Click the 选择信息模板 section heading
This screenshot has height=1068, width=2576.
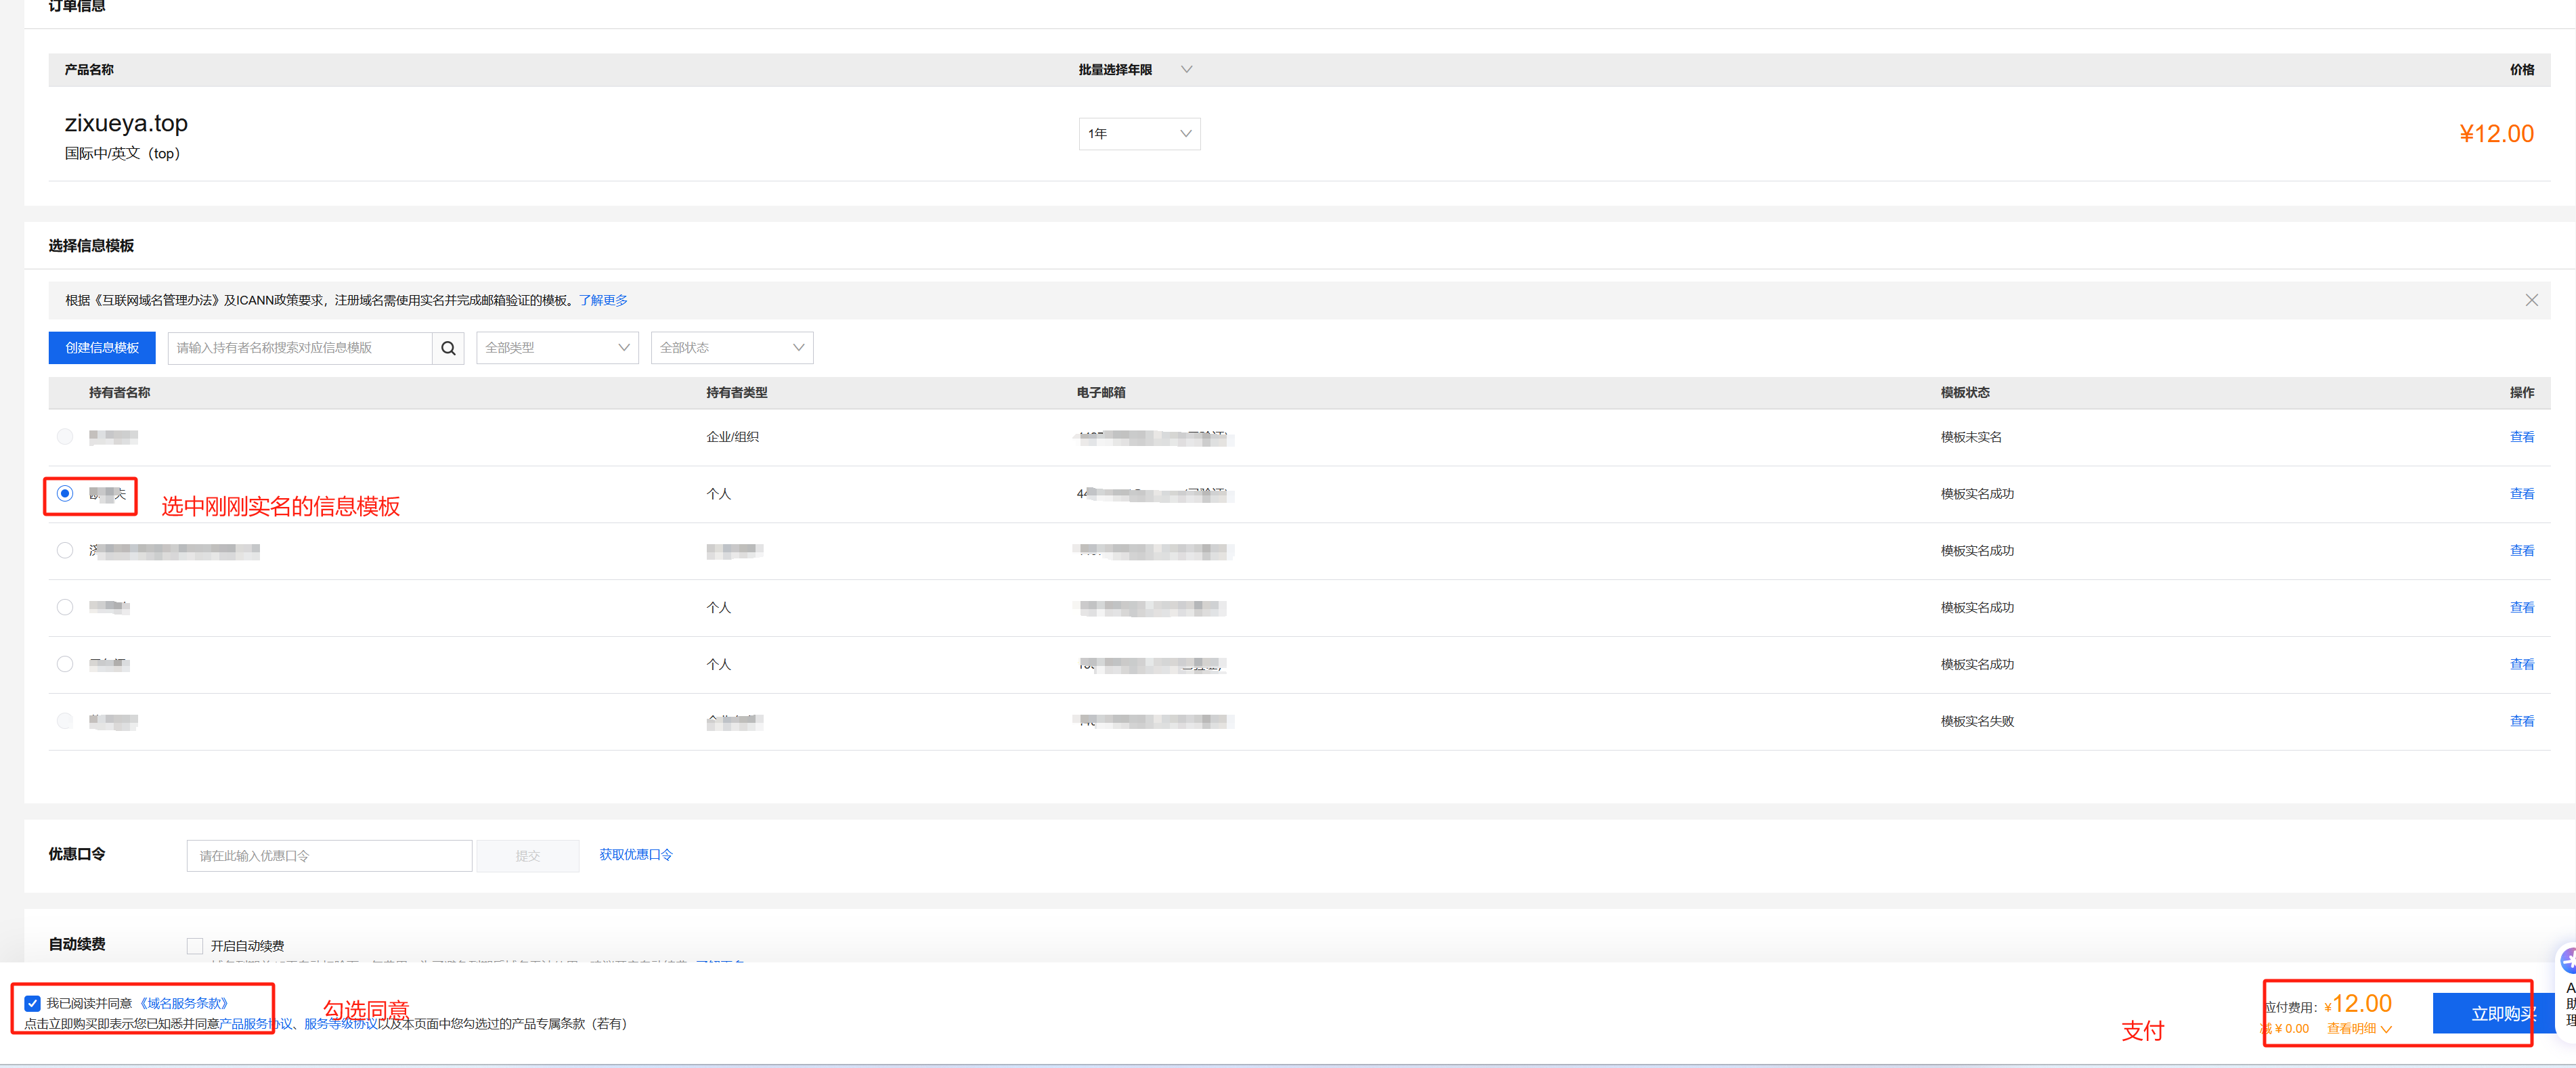91,246
